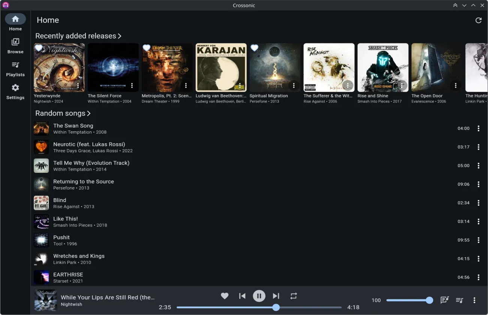488x315 pixels.
Task: Open the lyrics panel icon
Action: tap(445, 300)
